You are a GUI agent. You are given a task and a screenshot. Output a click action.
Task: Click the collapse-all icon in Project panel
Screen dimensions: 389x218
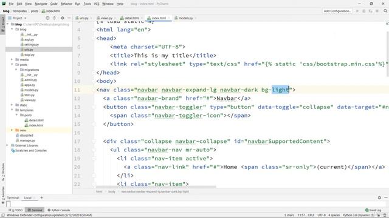(54, 18)
